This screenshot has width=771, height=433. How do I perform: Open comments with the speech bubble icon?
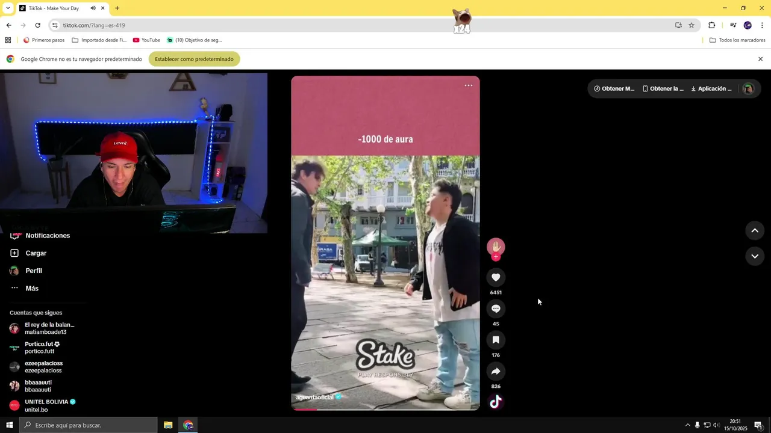[496, 309]
